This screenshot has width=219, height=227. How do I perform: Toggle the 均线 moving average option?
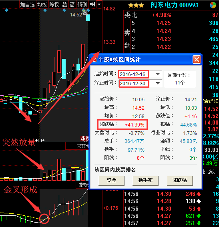[x=42, y=4]
